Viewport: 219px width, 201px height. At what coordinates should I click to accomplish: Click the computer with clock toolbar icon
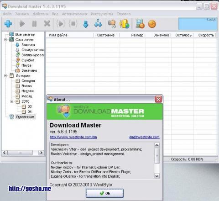point(140,24)
